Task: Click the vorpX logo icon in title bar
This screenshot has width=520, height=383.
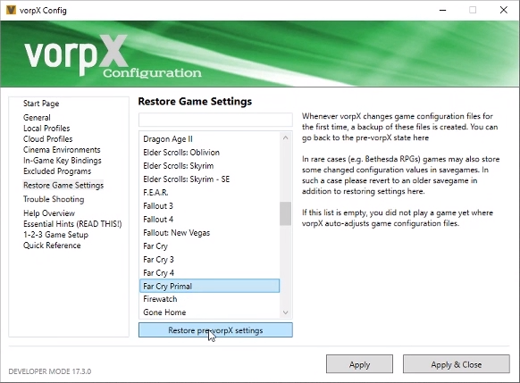Action: pyautogui.click(x=11, y=10)
